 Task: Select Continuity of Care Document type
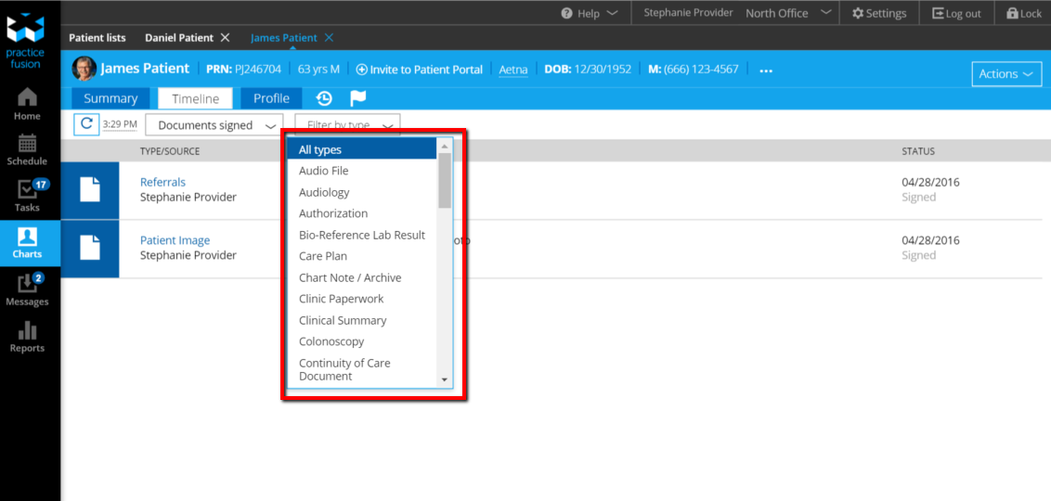(362, 370)
